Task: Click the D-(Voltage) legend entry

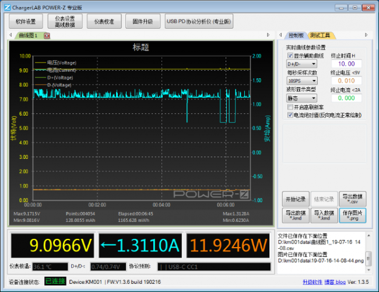Action: click(54, 85)
